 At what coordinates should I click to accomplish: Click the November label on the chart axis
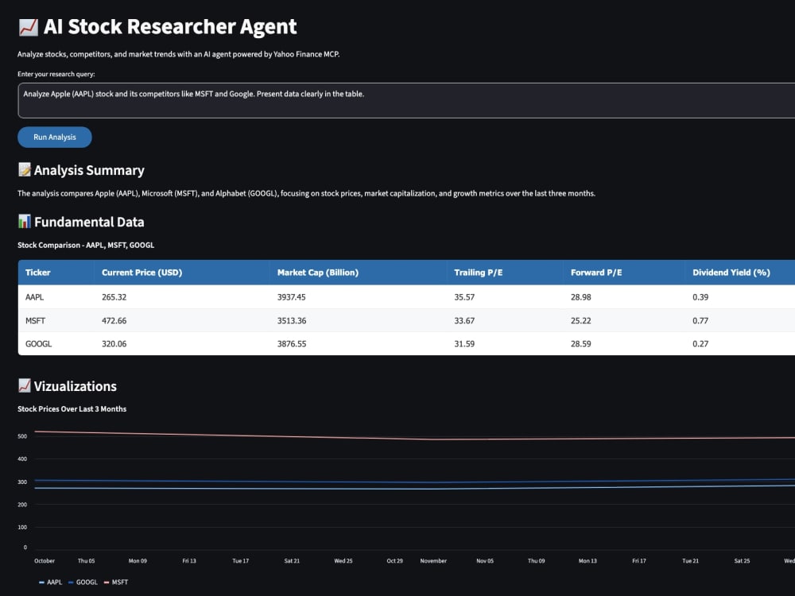click(x=433, y=561)
